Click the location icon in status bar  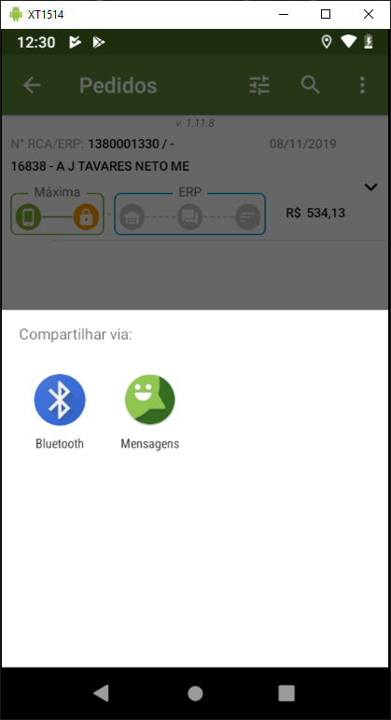[327, 42]
